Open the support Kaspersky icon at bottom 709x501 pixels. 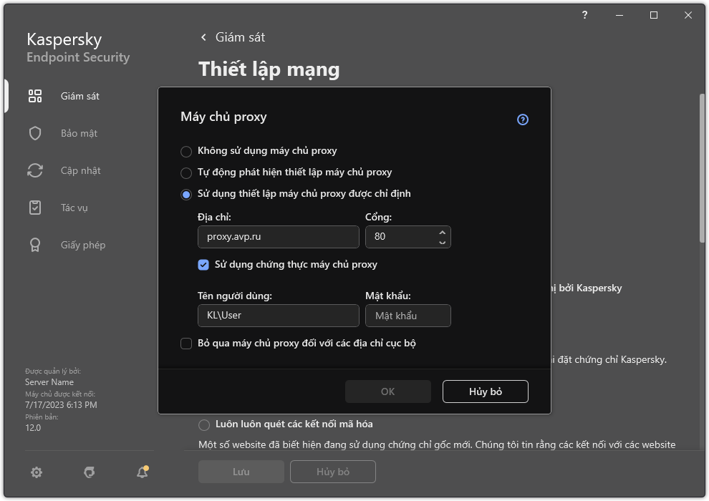coord(89,472)
